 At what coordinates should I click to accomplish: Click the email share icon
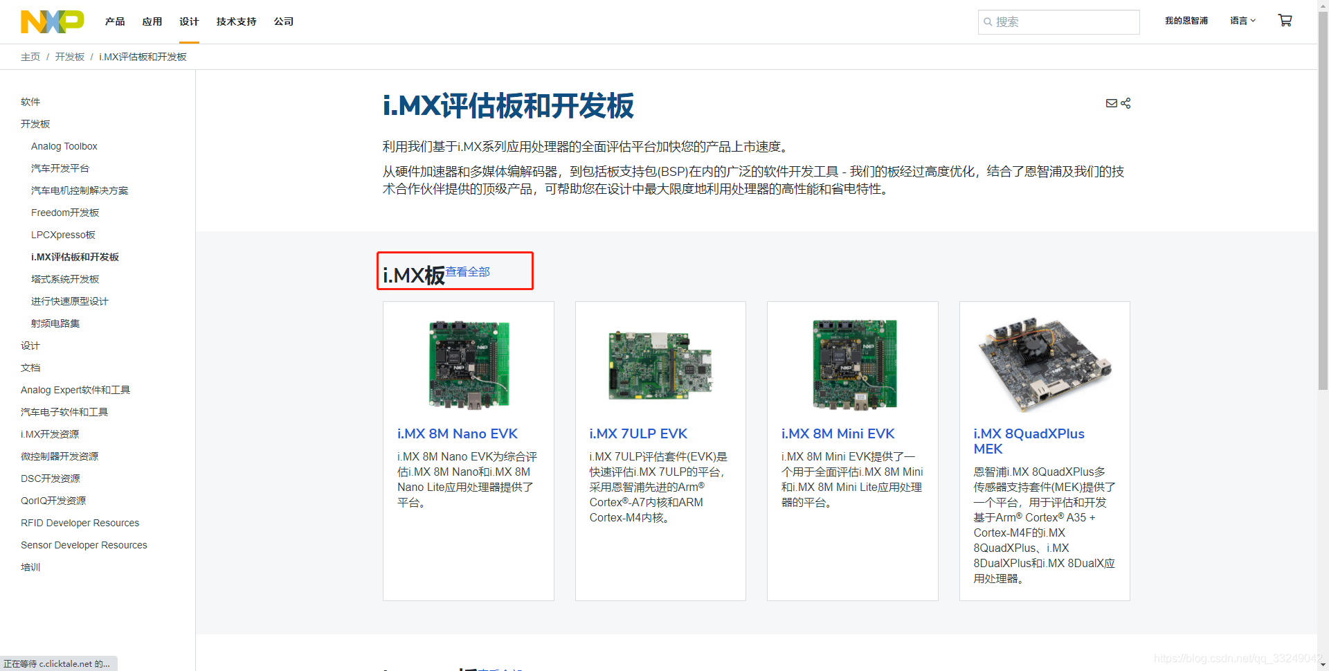[1111, 103]
